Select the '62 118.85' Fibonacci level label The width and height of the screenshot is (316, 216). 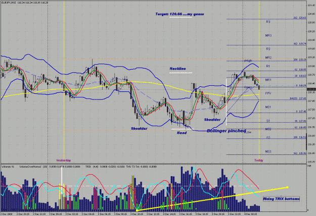coord(300,69)
